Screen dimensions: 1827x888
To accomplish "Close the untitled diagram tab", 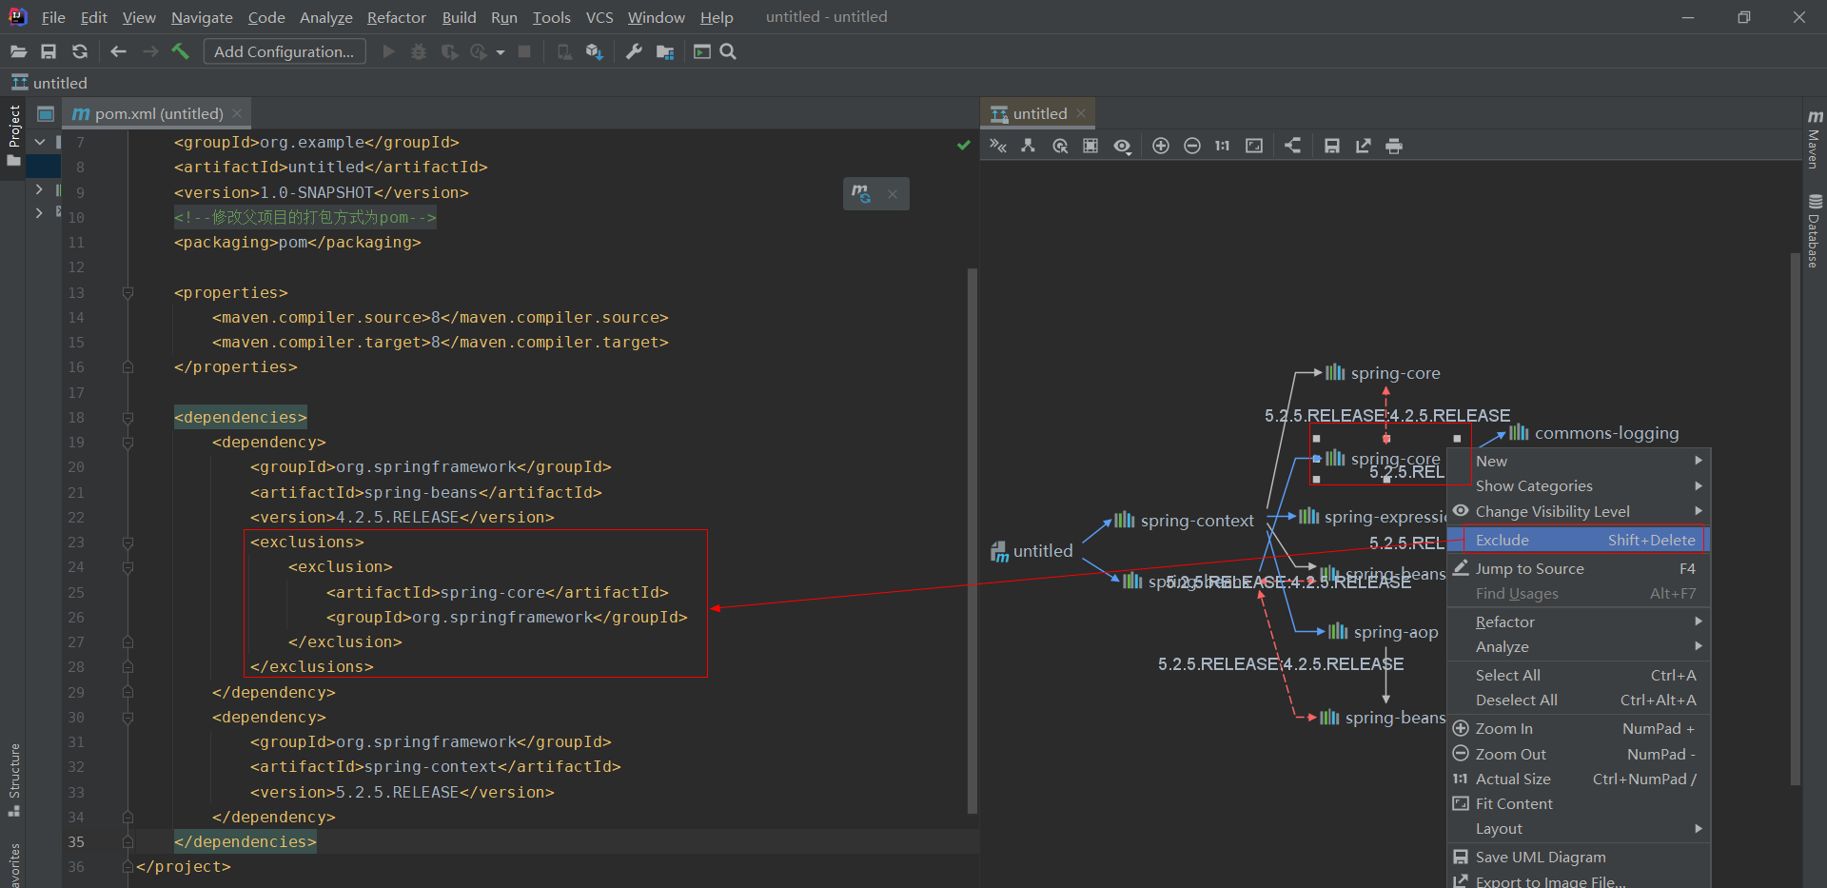I will pyautogui.click(x=1081, y=113).
